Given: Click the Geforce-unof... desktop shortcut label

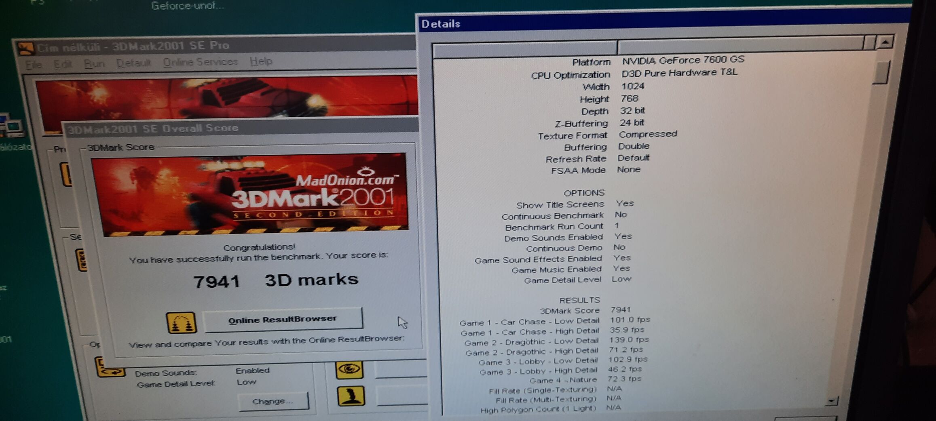Looking at the screenshot, I should (x=187, y=6).
